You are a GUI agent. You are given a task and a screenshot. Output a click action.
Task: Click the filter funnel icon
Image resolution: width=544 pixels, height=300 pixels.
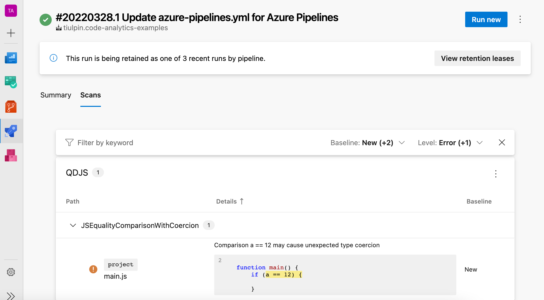click(69, 142)
